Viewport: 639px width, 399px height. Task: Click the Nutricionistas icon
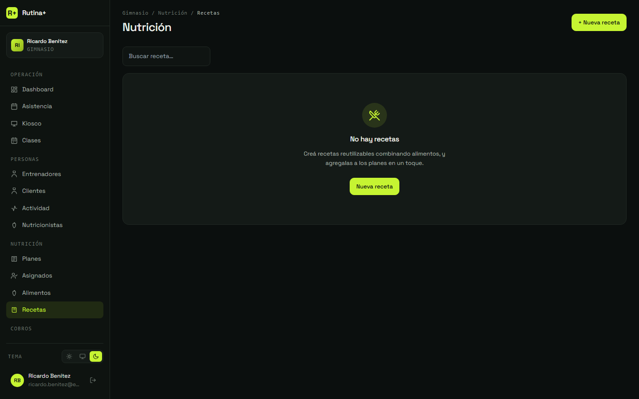click(x=14, y=225)
